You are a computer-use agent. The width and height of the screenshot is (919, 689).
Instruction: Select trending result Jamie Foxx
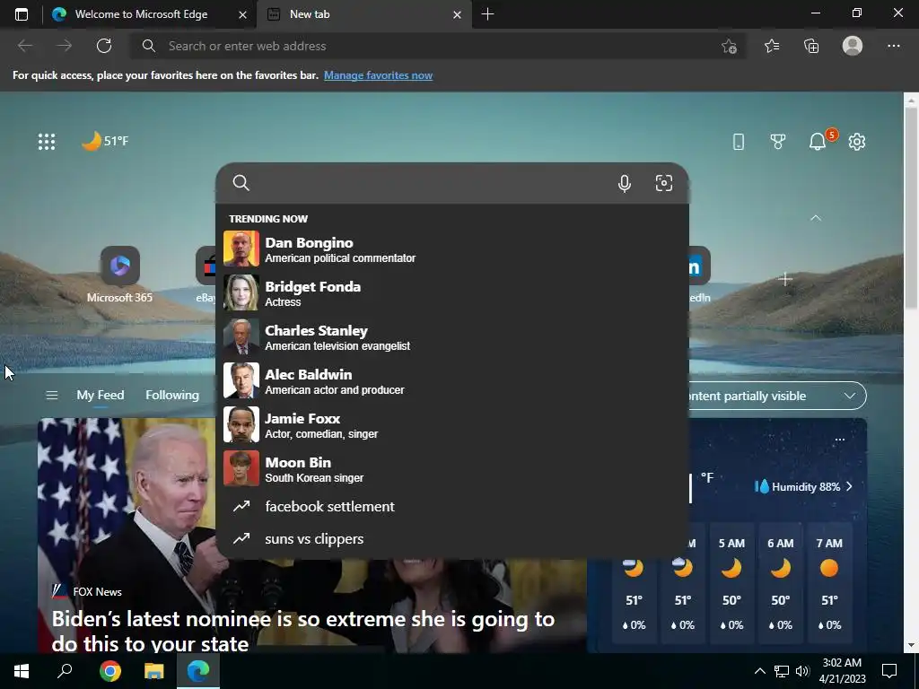pyautogui.click(x=452, y=424)
